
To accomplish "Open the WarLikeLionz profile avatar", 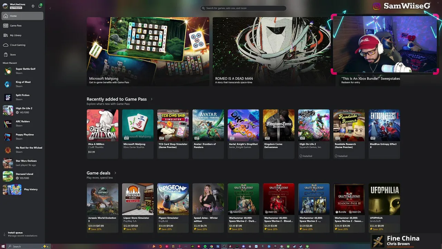I will point(5,6).
